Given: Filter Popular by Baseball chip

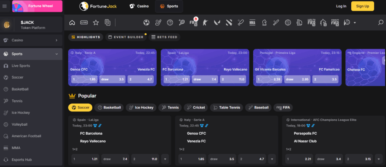Looking at the screenshot, I should [258, 107].
